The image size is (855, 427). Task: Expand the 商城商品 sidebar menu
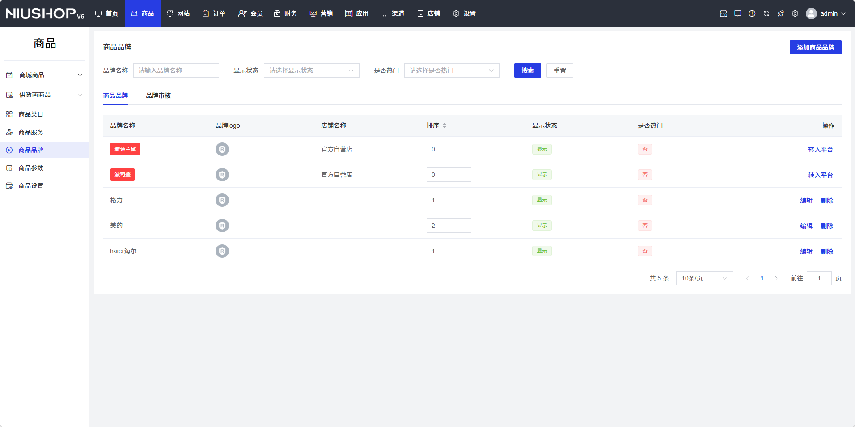[45, 75]
